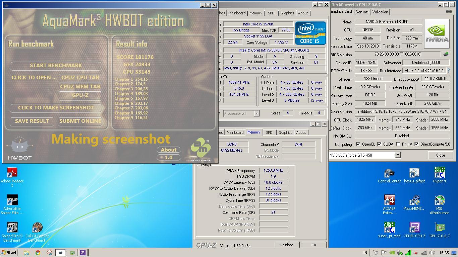Click the Intel Core i5 logo in CPU-Z
458x257 pixels.
pos(310,33)
